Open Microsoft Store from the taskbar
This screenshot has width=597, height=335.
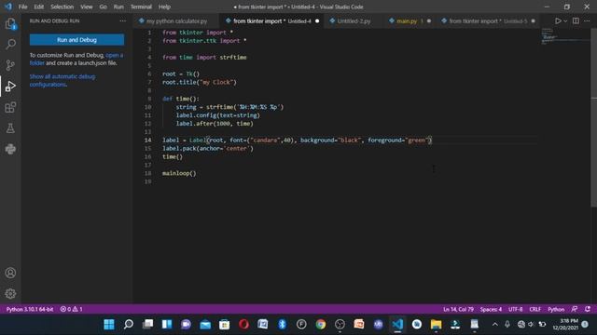224,324
